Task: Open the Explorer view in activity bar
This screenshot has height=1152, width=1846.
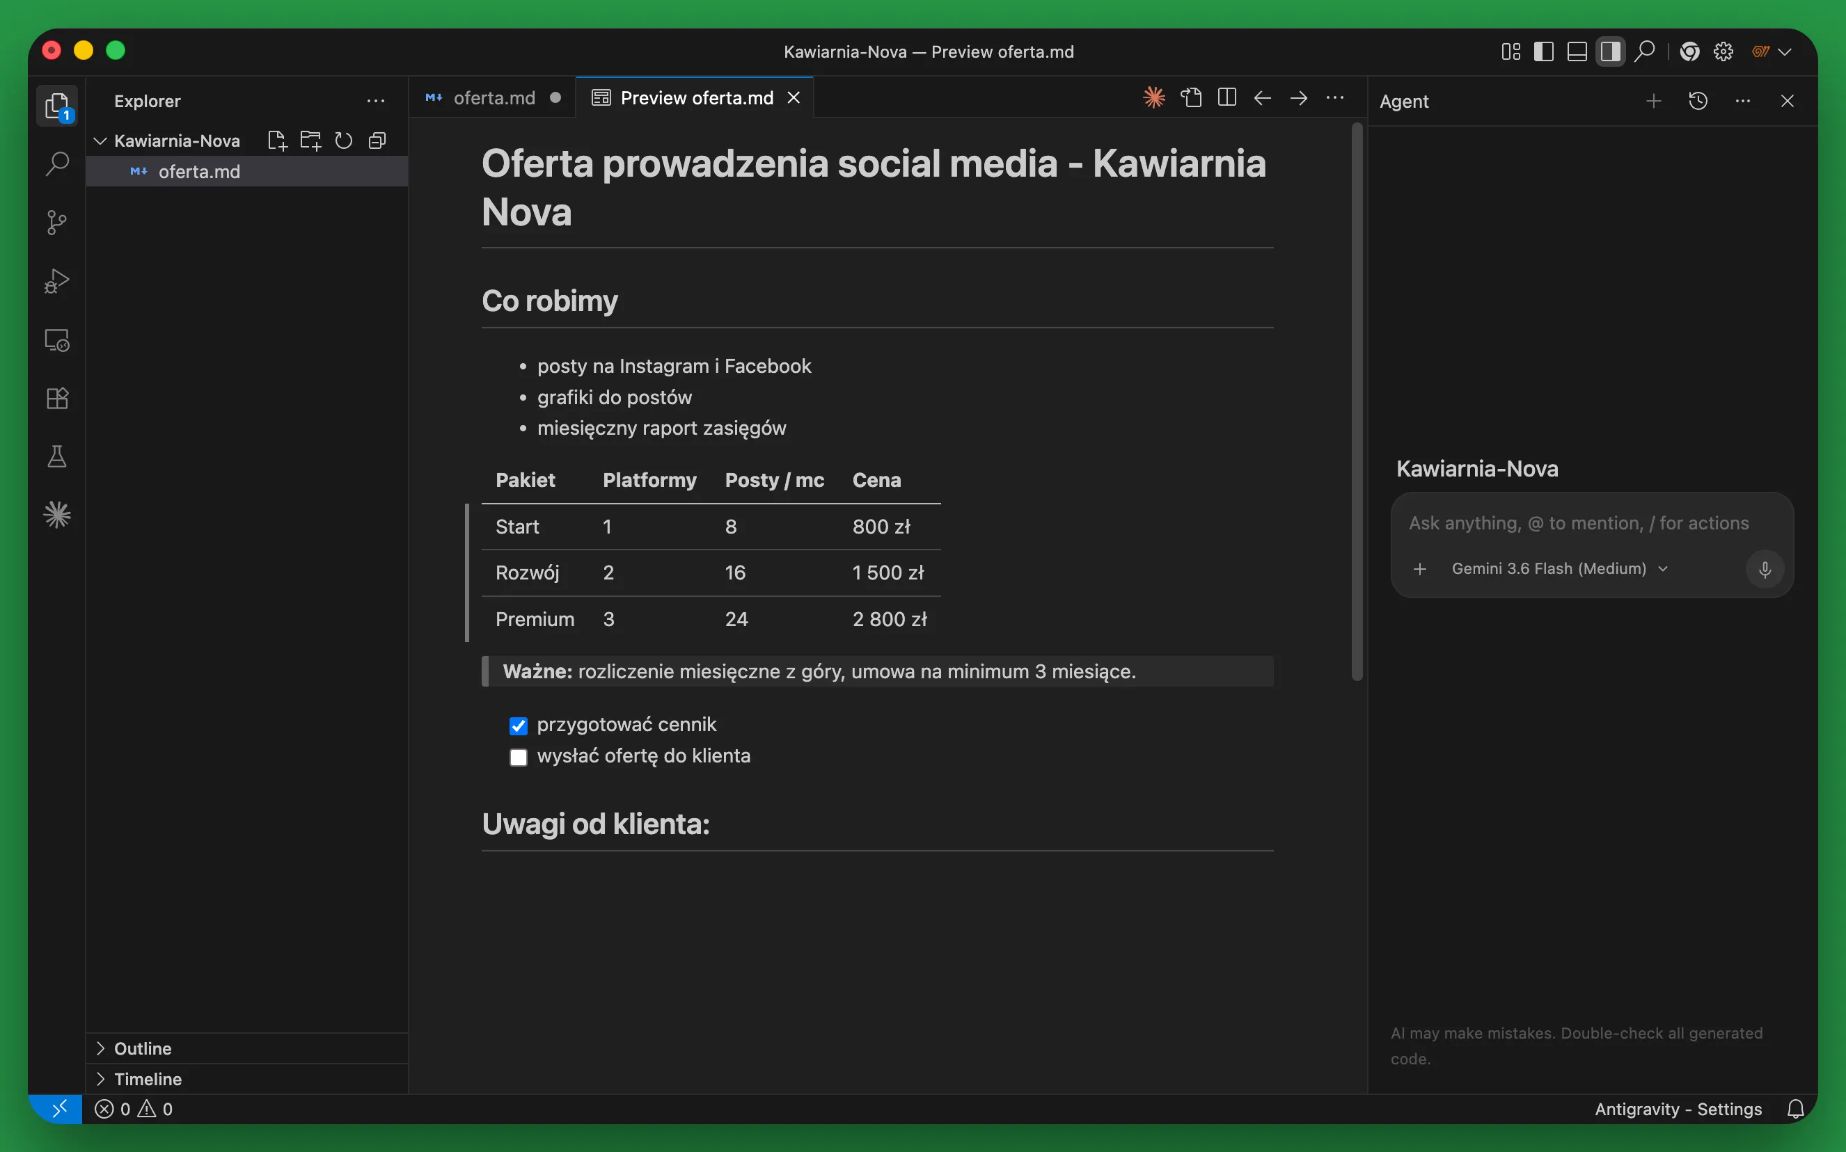Action: pos(57,105)
